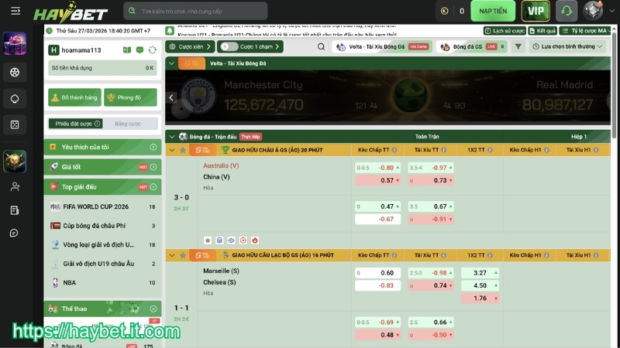Collapse the Top giải đấu panel

pos(153,186)
